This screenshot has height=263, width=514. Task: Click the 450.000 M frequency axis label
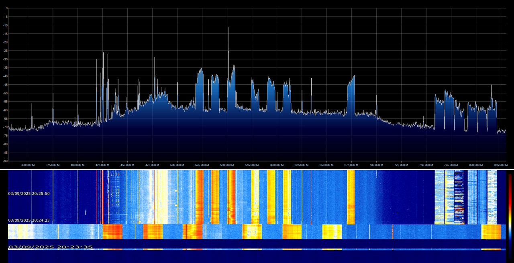click(127, 165)
